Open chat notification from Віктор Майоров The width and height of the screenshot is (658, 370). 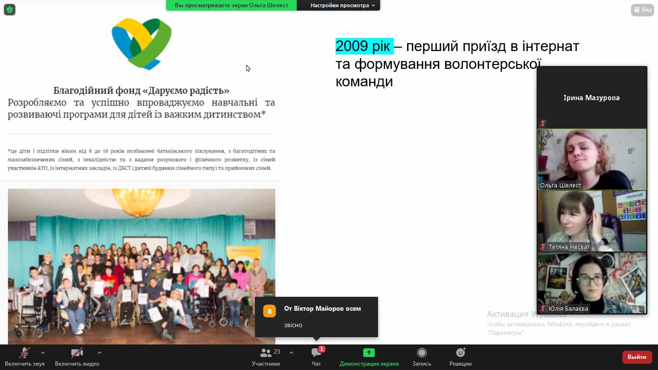pos(316,317)
